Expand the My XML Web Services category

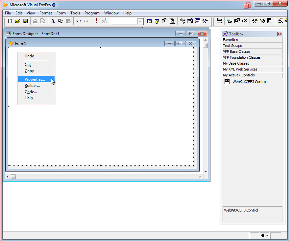(x=253, y=70)
